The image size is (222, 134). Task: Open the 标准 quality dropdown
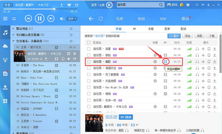[x=8, y=5]
